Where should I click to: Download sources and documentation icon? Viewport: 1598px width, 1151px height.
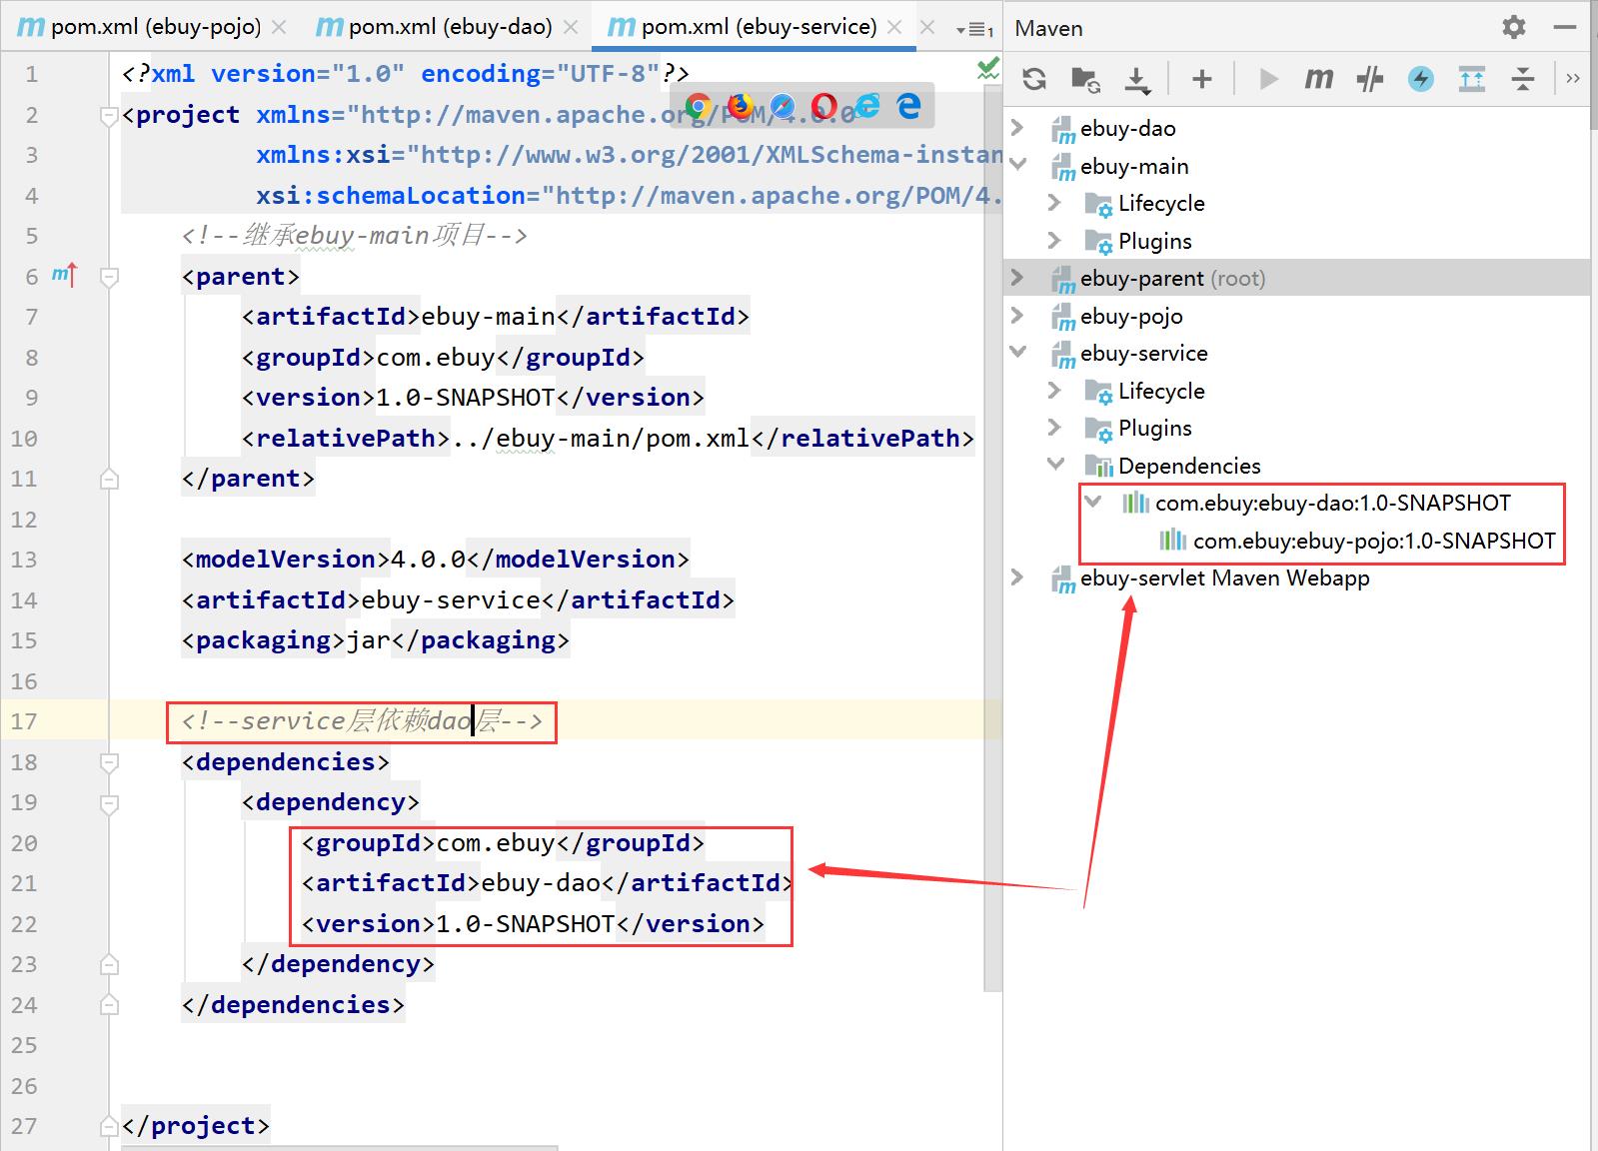coord(1137,80)
